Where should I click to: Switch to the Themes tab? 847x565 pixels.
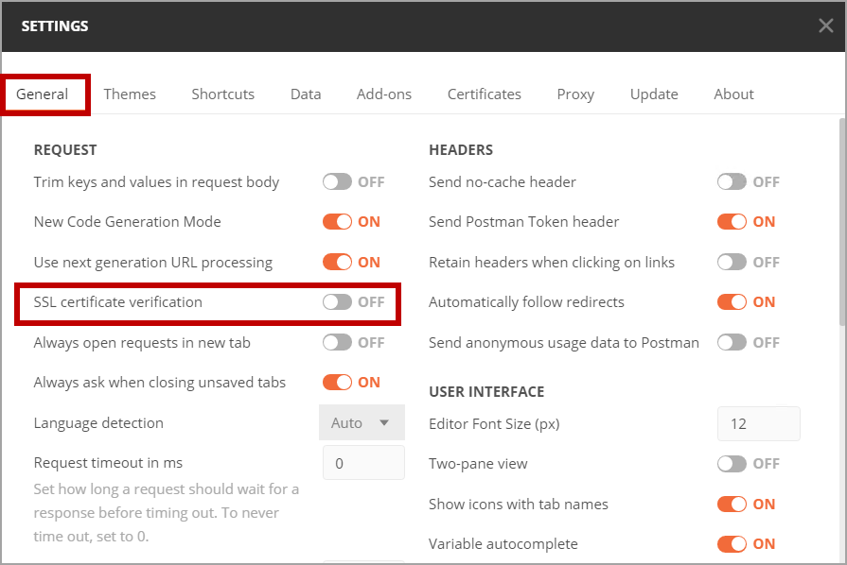pyautogui.click(x=130, y=94)
